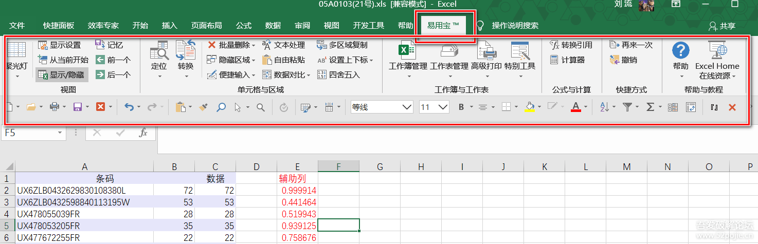Click the borders icon in toolbar

(x=506, y=107)
